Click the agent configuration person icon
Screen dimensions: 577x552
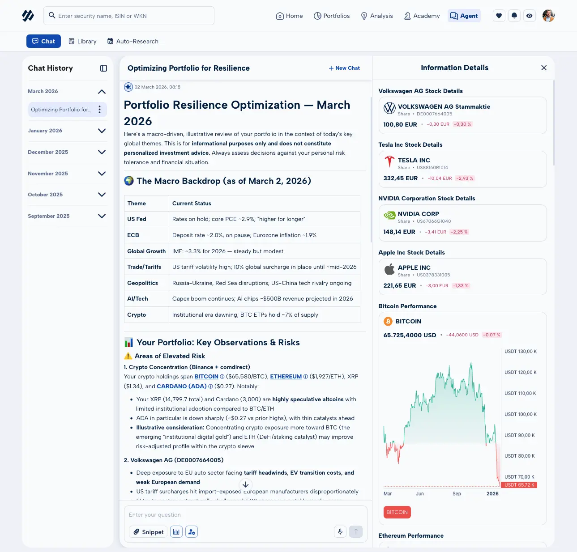192,532
